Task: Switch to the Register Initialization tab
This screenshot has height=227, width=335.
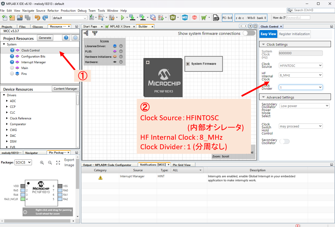Action: click(294, 34)
